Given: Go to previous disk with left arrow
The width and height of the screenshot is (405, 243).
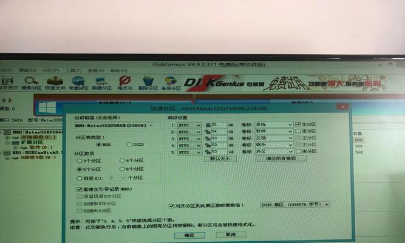Looking at the screenshot, I should [4, 100].
